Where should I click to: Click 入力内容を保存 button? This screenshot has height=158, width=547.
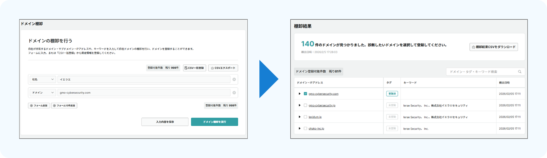(x=165, y=122)
